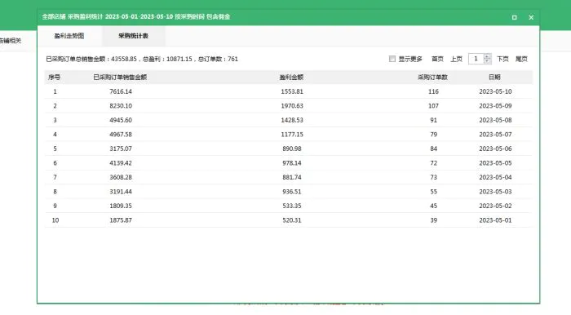Select sales amount cell 7616.14
The image size is (571, 315).
pyautogui.click(x=121, y=91)
